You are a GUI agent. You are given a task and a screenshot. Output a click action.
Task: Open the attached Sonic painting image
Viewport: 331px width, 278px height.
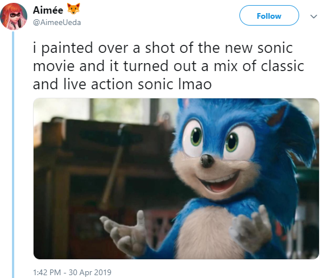(176, 179)
